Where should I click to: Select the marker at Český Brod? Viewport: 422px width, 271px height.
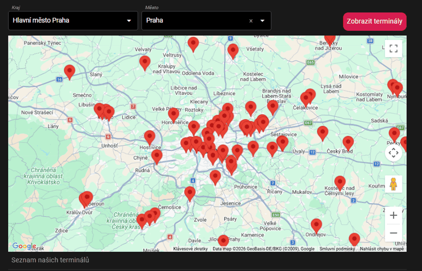coord(348,143)
